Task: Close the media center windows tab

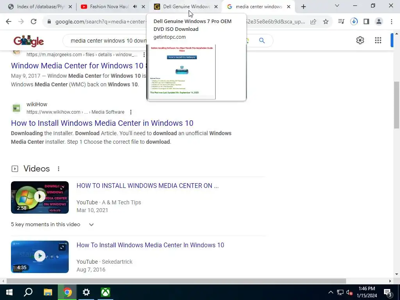Action: point(289,7)
